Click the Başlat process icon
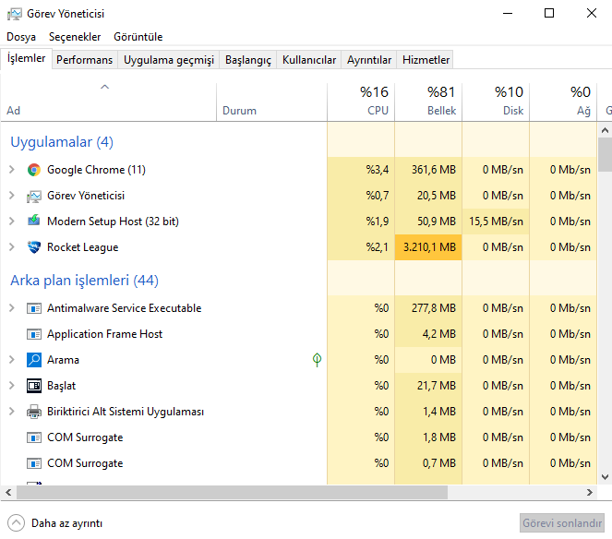This screenshot has width=612, height=539. tap(34, 386)
